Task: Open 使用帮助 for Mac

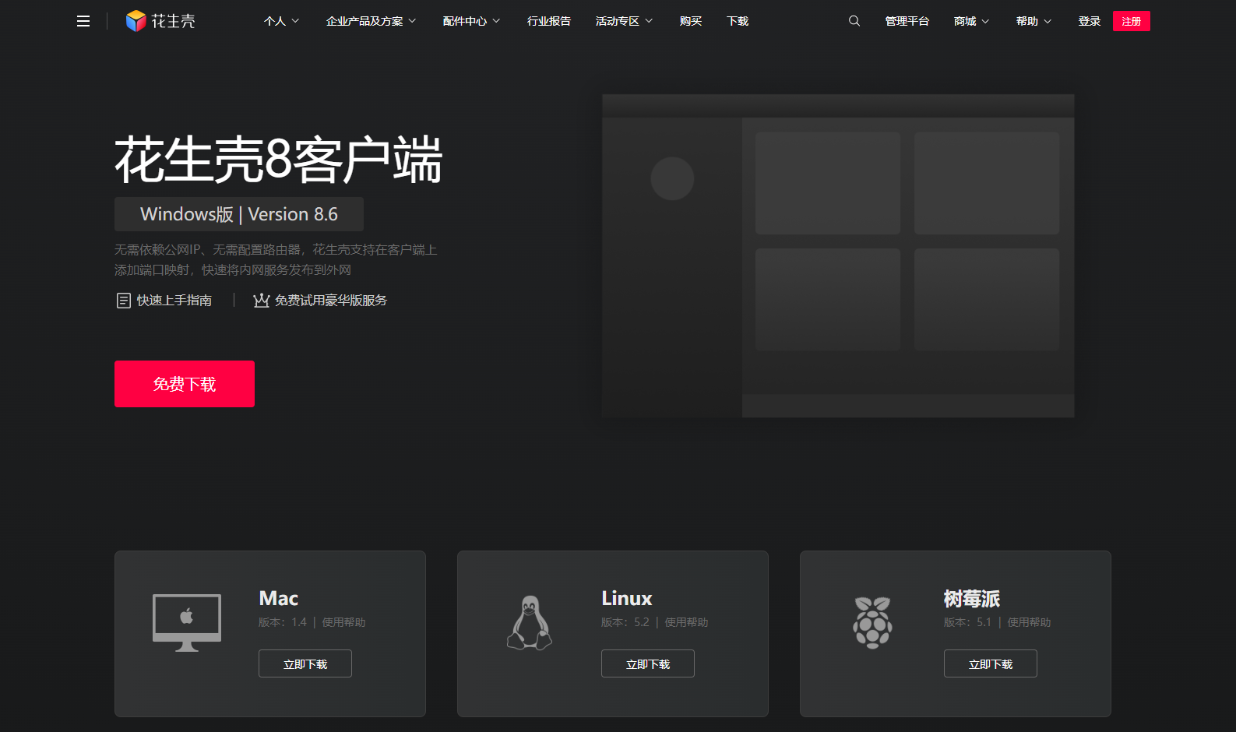Action: [x=343, y=622]
